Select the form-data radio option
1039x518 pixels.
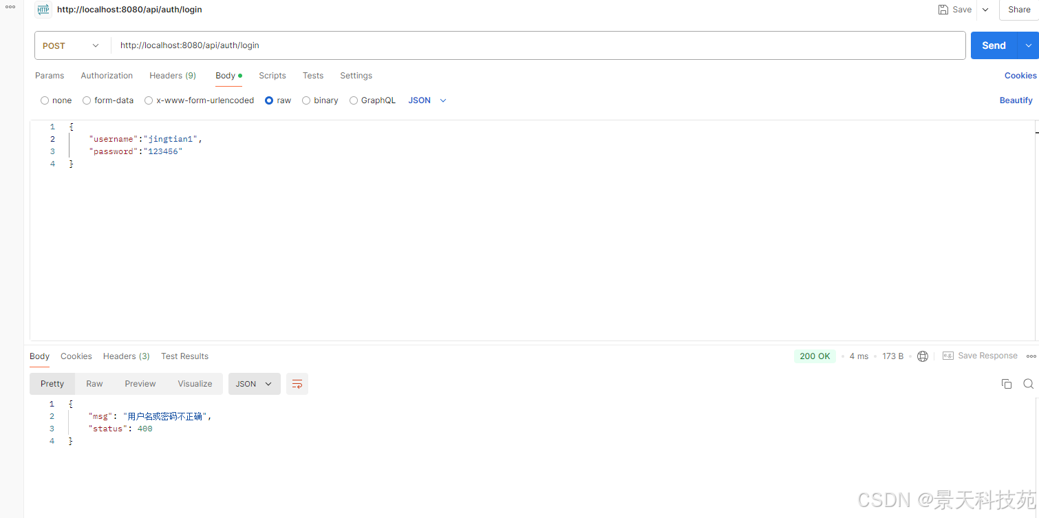[x=87, y=100]
